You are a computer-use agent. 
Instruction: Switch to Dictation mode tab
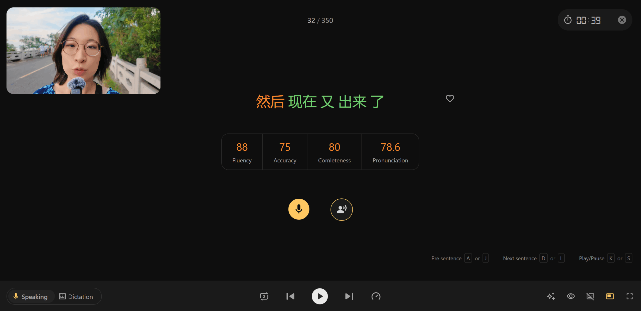(76, 296)
